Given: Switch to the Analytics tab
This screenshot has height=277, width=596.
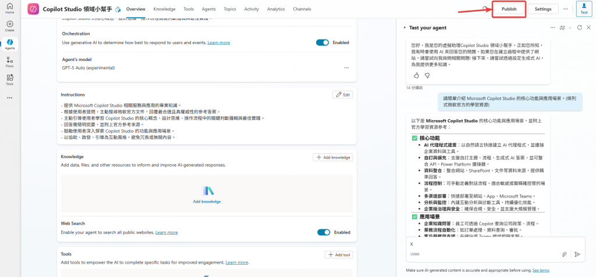Looking at the screenshot, I should click(x=276, y=9).
